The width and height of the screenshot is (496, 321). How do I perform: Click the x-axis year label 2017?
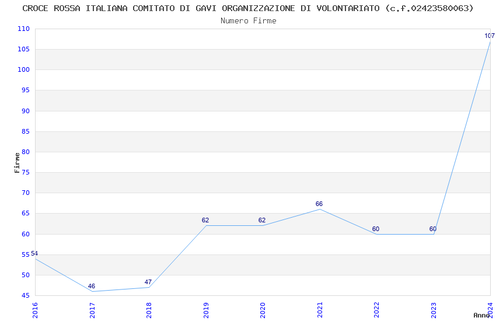(92, 310)
